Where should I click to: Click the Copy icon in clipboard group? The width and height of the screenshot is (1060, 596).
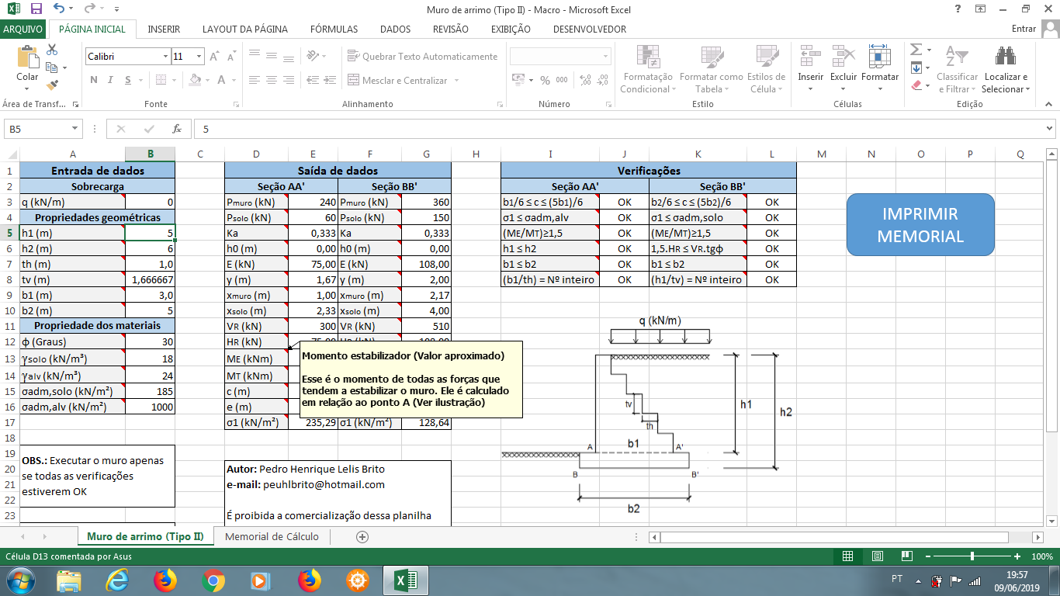[x=53, y=68]
